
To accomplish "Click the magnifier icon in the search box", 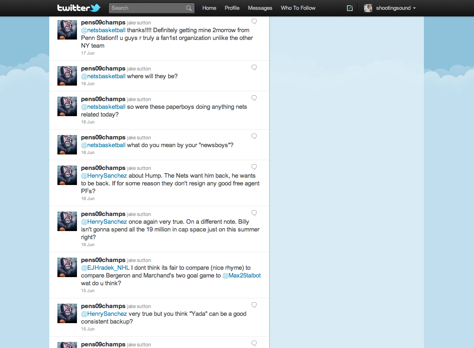I will click(189, 8).
